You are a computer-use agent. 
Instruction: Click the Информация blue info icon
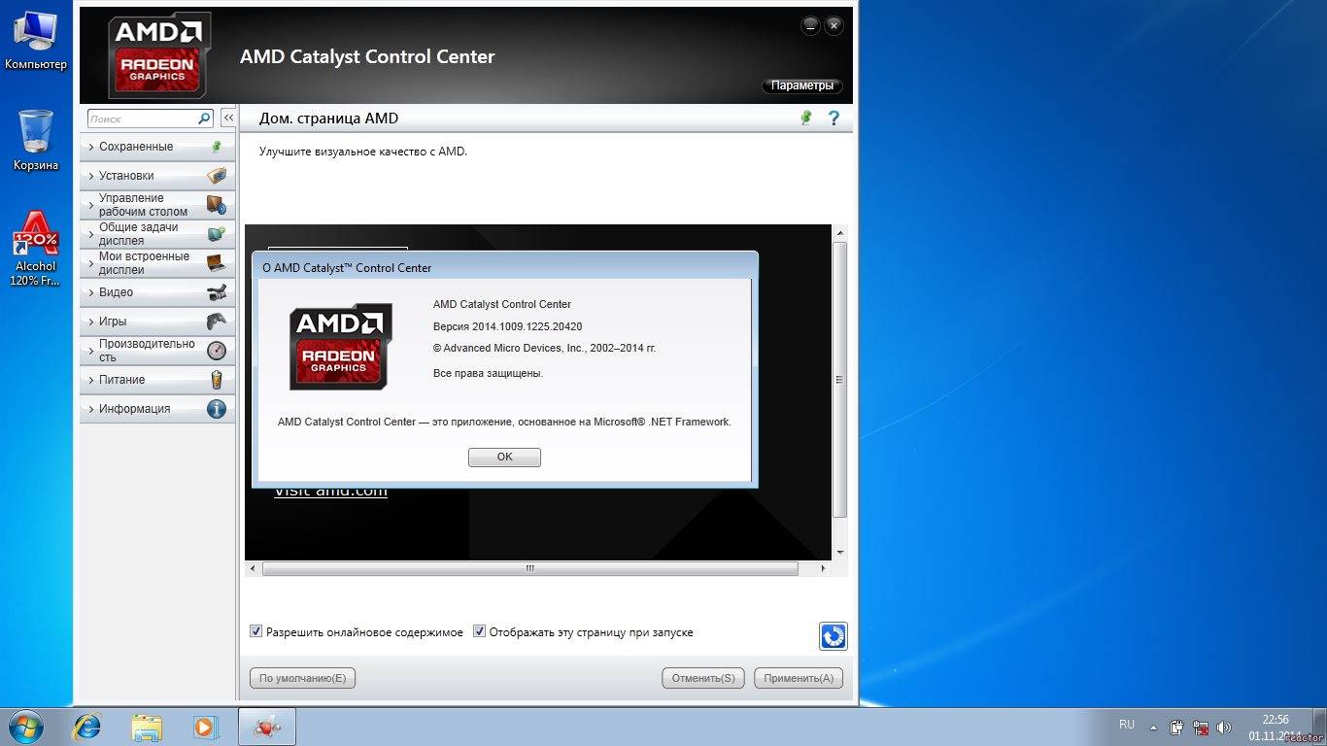click(216, 409)
